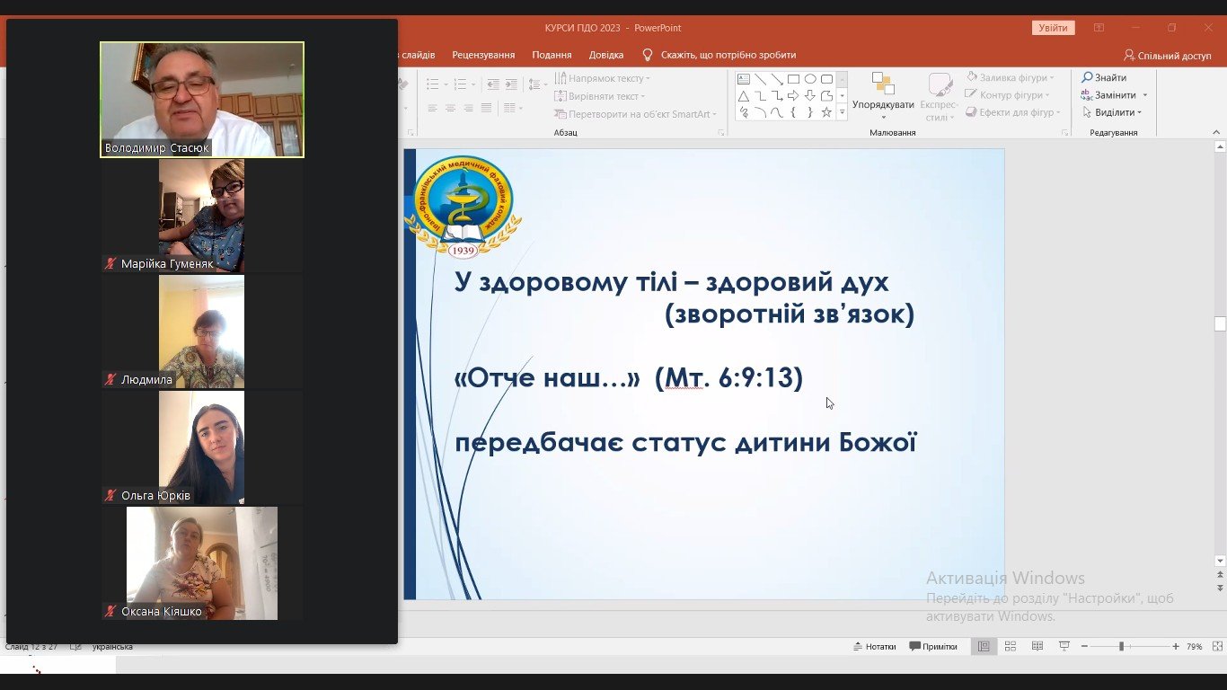Click the zoom in plus icon
Viewport: 1227px width, 690px height.
[x=1176, y=646]
